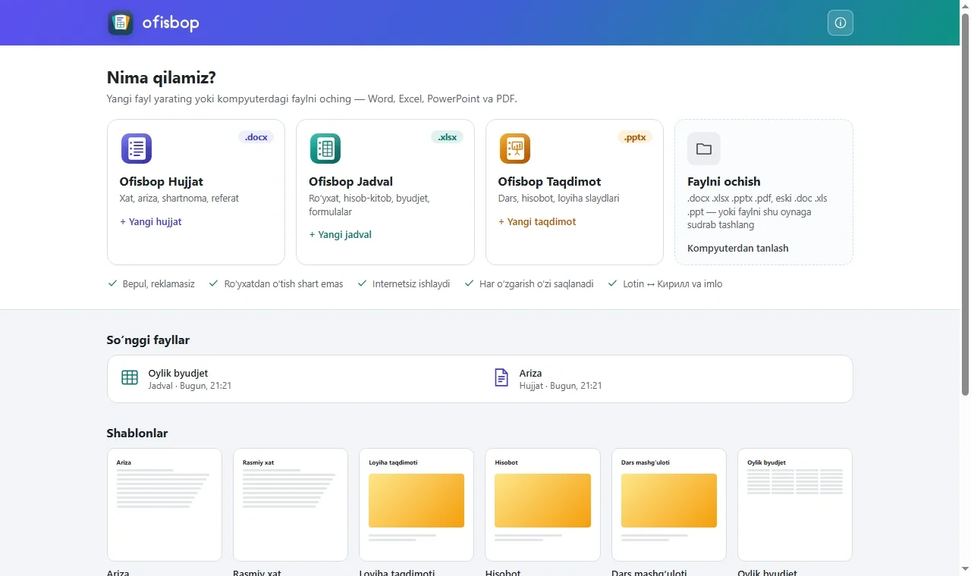Click the .pptx format badge
Viewport: 971px width, 576px height.
tap(635, 137)
